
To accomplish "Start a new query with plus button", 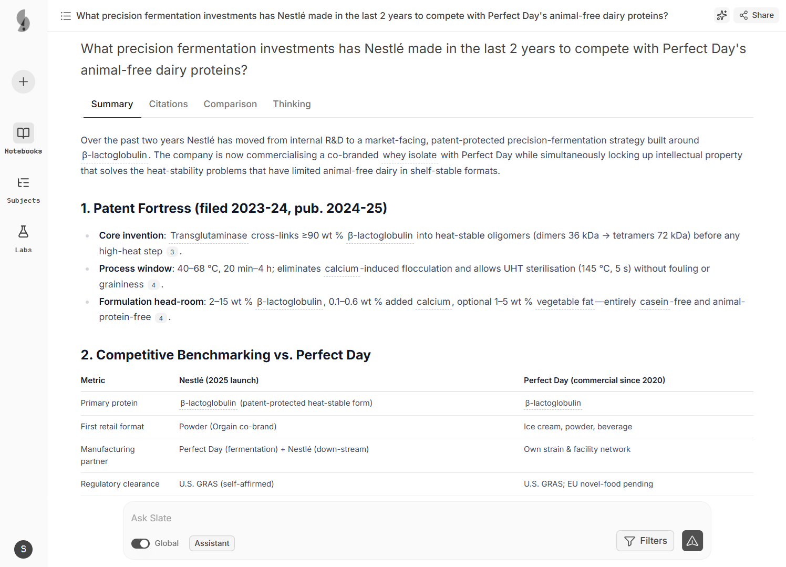I will pyautogui.click(x=24, y=82).
